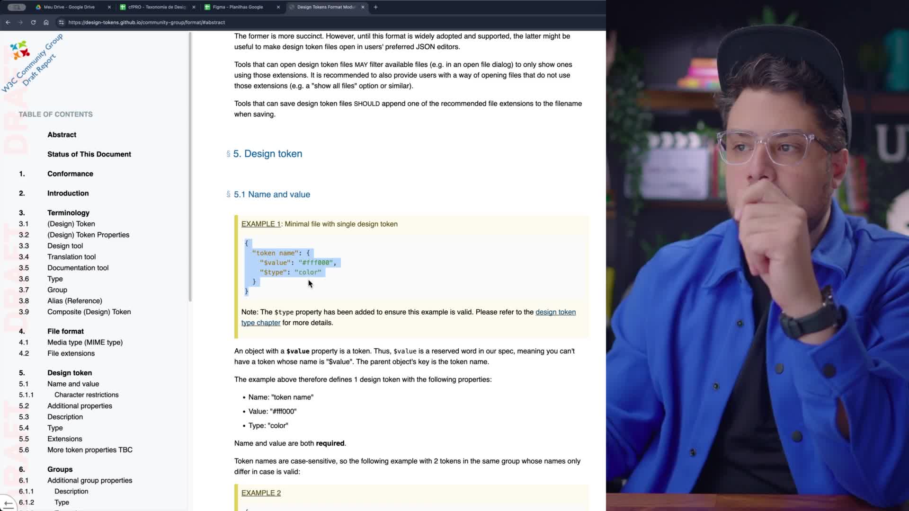Close the Figma - Planilhas Google tab

click(278, 7)
